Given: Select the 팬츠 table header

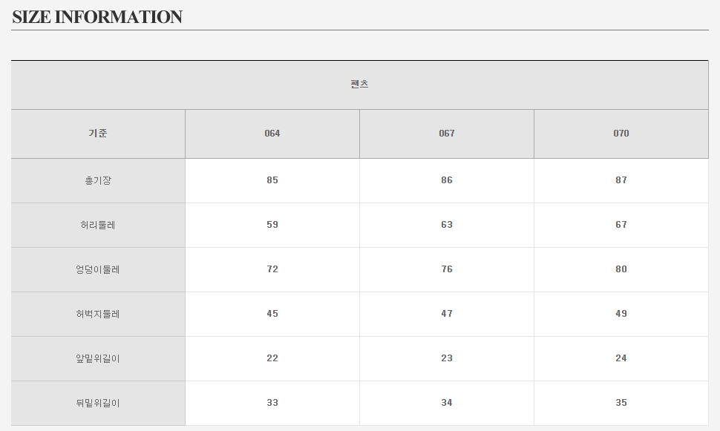Looking at the screenshot, I should point(359,85).
